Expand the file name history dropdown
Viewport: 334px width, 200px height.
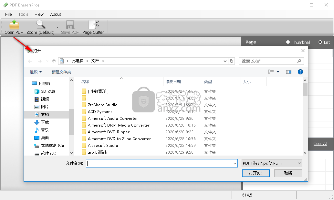point(235,163)
